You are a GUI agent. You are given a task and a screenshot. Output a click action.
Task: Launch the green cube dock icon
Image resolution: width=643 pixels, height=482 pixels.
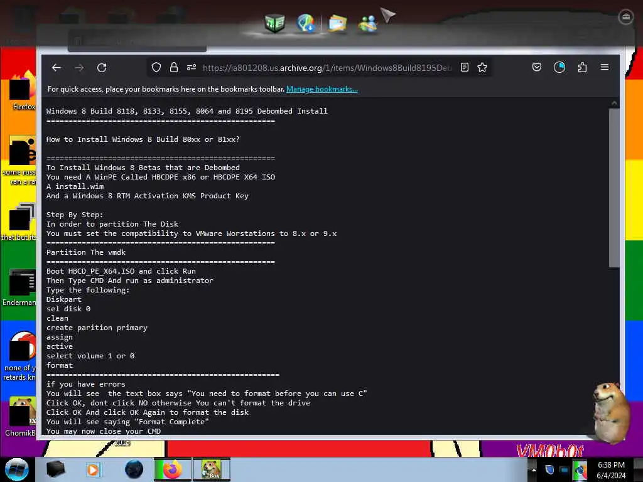point(274,23)
